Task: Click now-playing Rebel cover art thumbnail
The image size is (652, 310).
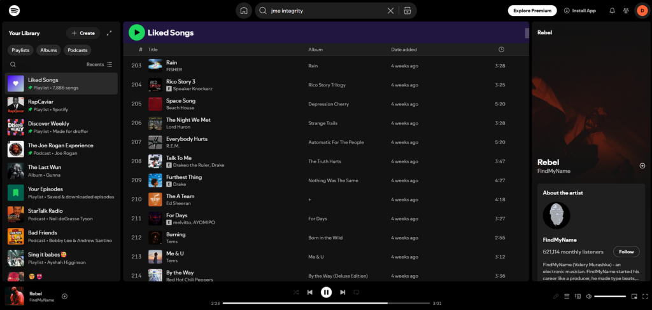Action: tap(14, 296)
